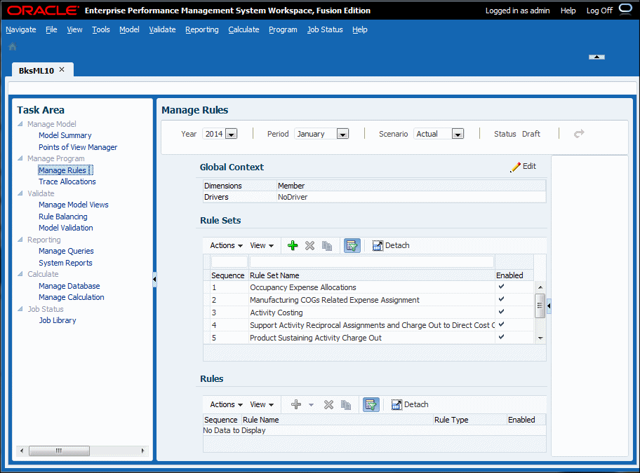Open the Calculate menu in menu bar
Screen dimensions: 640x473
tap(244, 29)
